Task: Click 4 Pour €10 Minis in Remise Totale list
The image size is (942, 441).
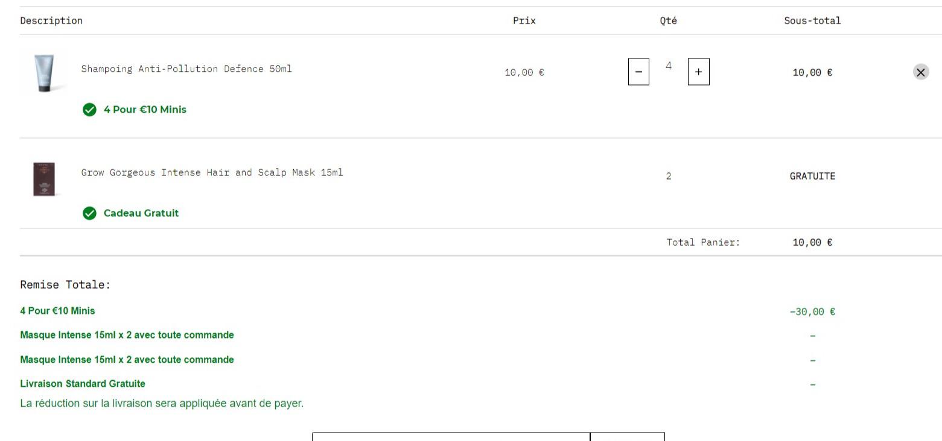Action: click(57, 311)
